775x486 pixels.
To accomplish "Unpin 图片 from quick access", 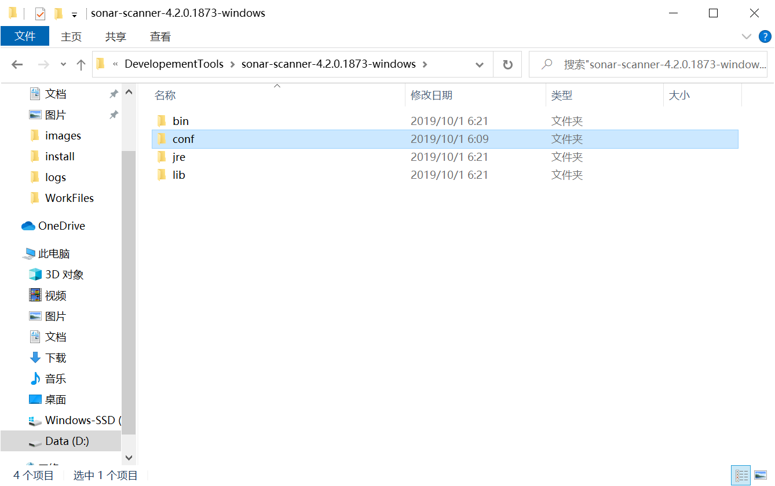I will [114, 115].
